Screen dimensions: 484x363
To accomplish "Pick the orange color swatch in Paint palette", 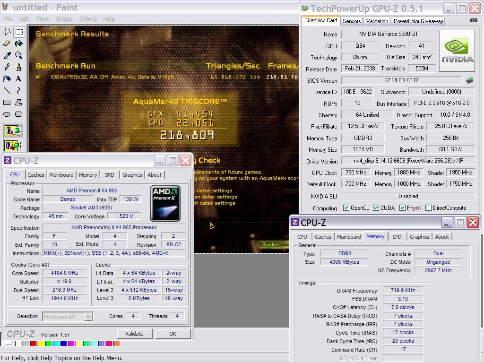I will [x=117, y=344].
